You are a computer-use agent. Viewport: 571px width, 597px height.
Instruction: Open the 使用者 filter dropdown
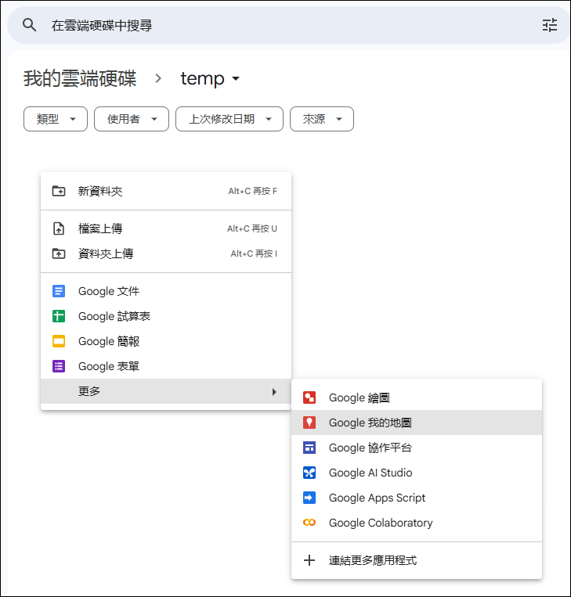132,119
